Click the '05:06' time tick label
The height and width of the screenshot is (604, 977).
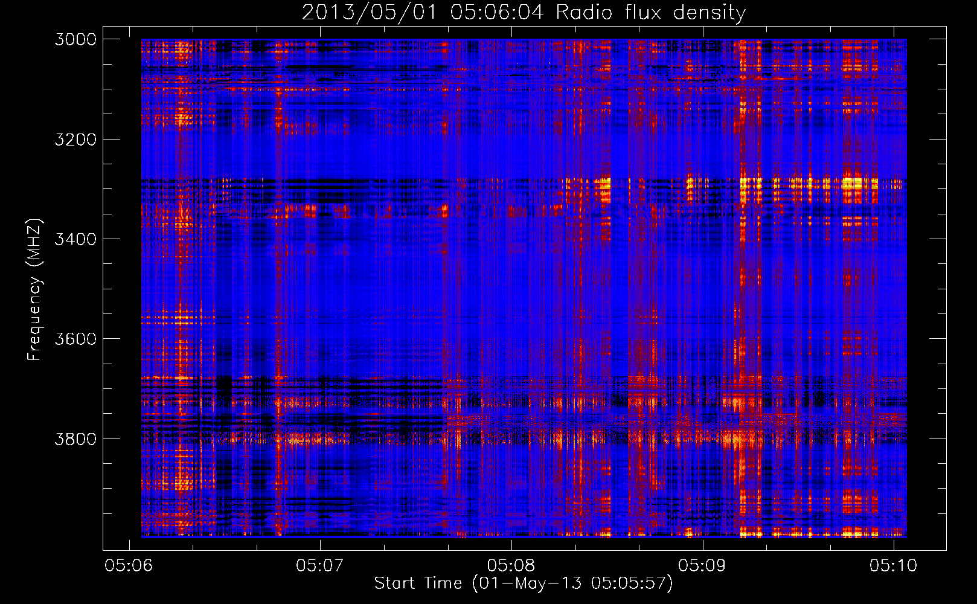click(129, 565)
